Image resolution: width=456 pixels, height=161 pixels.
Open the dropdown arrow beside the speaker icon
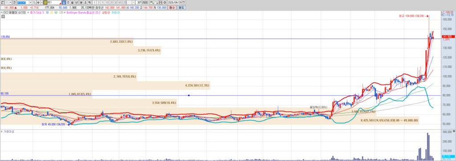[41, 3]
